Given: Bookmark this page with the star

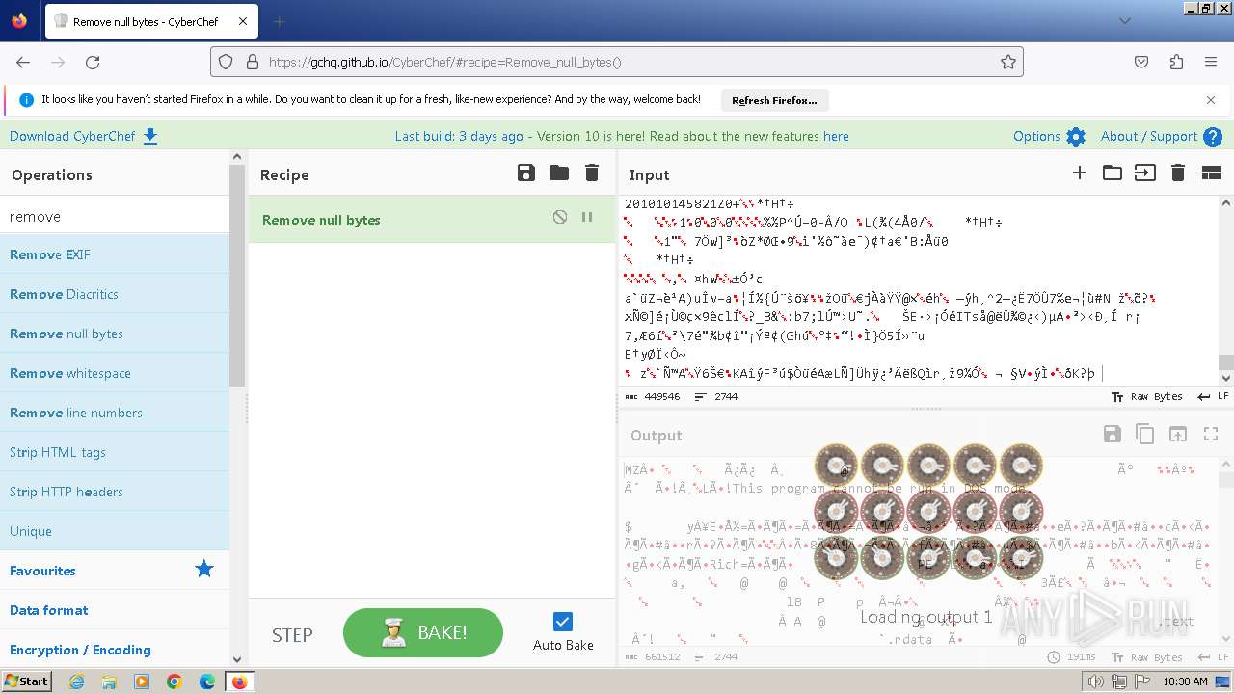Looking at the screenshot, I should [x=1008, y=62].
